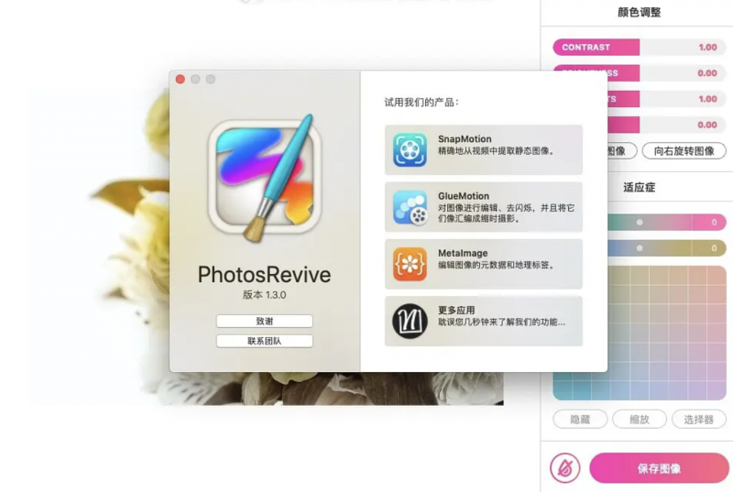Click the 版本 1.3.0 version text
The width and height of the screenshot is (733, 492).
click(x=265, y=295)
